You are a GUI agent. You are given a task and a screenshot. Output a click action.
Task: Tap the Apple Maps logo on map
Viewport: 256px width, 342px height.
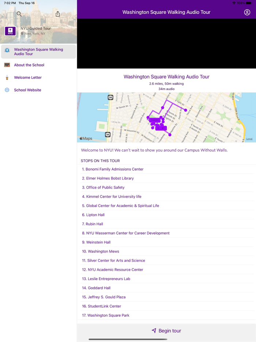(86, 138)
